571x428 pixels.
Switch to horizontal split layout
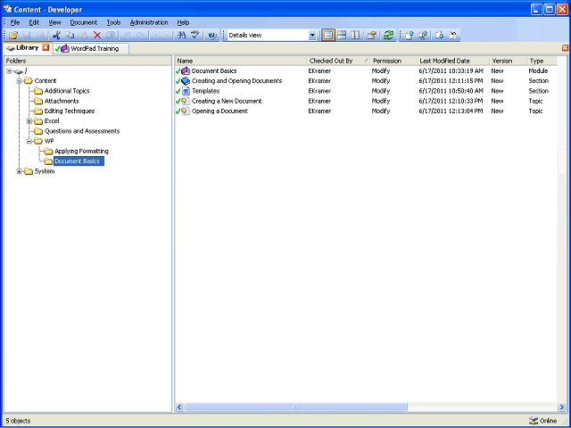pos(342,36)
